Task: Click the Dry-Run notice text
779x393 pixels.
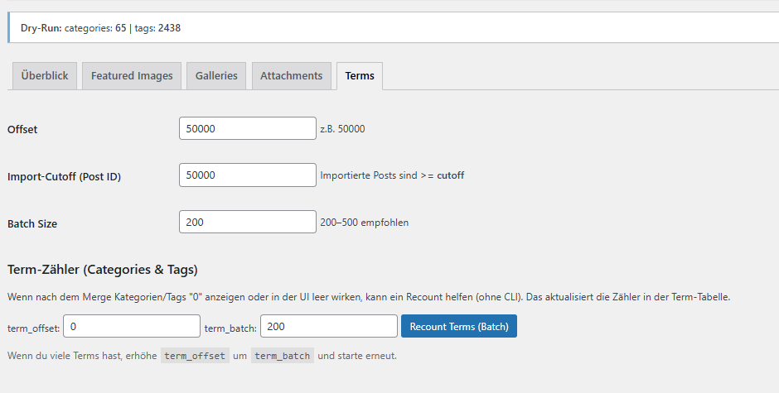Action: pyautogui.click(x=100, y=28)
